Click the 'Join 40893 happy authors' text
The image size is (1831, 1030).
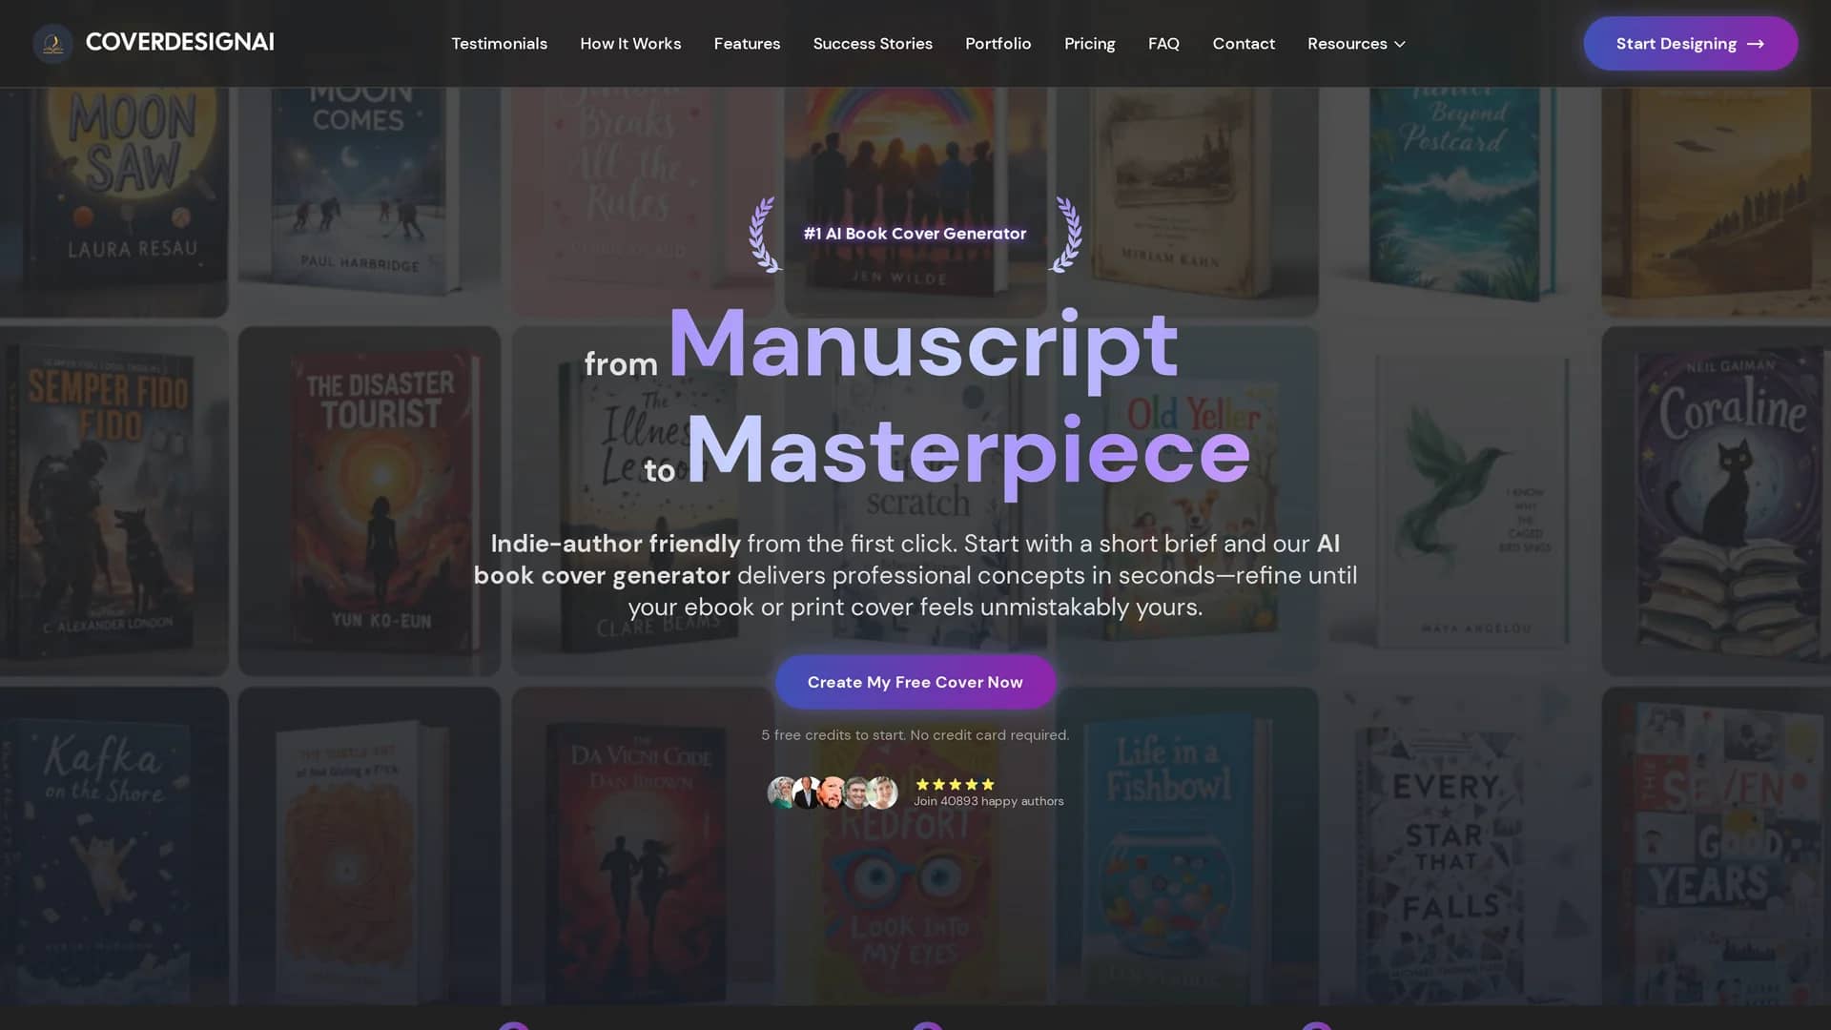pos(988,801)
